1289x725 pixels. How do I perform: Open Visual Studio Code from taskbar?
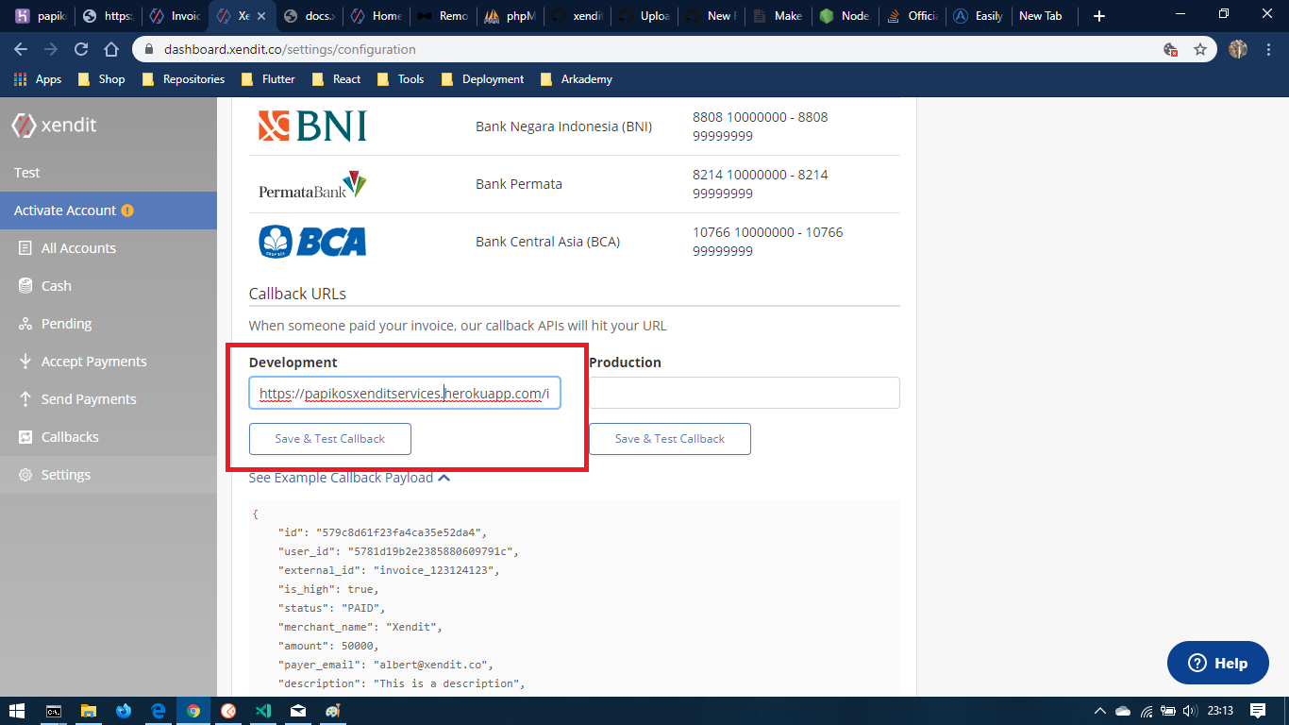(263, 711)
